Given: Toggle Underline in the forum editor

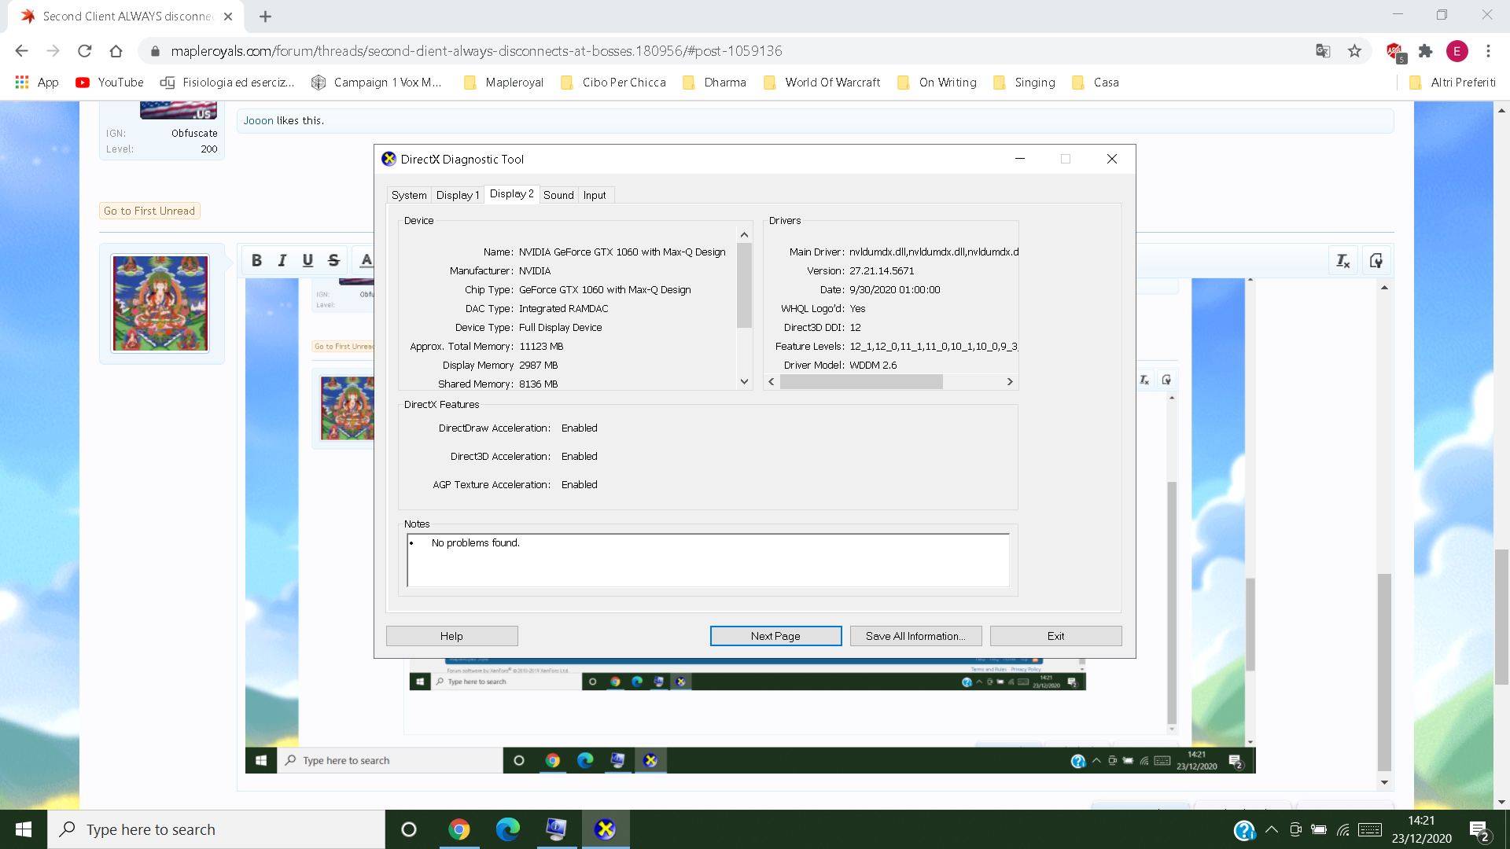Looking at the screenshot, I should pyautogui.click(x=308, y=260).
